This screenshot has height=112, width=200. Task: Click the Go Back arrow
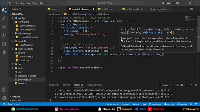[x=58, y=3]
